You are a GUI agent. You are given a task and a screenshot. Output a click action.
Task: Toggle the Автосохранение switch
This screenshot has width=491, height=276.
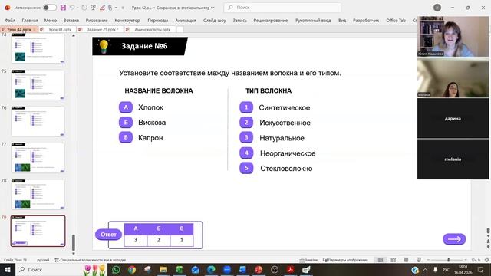click(49, 8)
